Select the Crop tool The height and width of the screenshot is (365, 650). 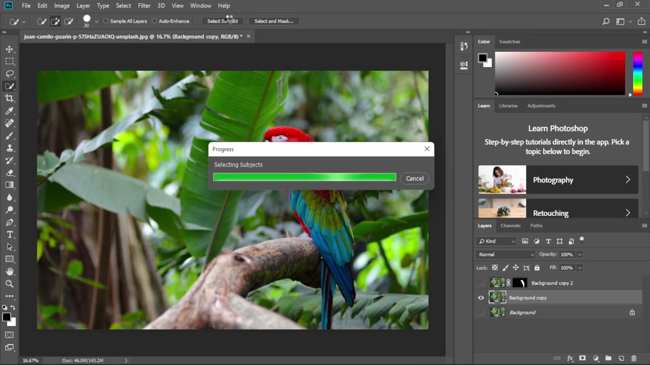point(10,98)
